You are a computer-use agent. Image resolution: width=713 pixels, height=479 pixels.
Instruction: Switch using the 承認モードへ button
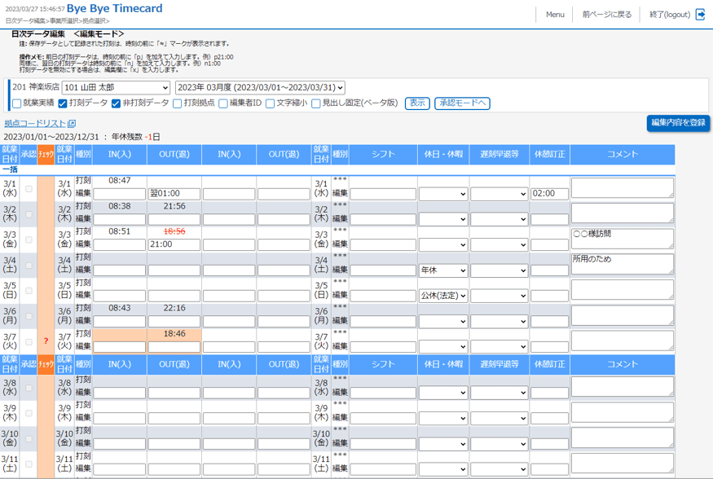(x=462, y=103)
